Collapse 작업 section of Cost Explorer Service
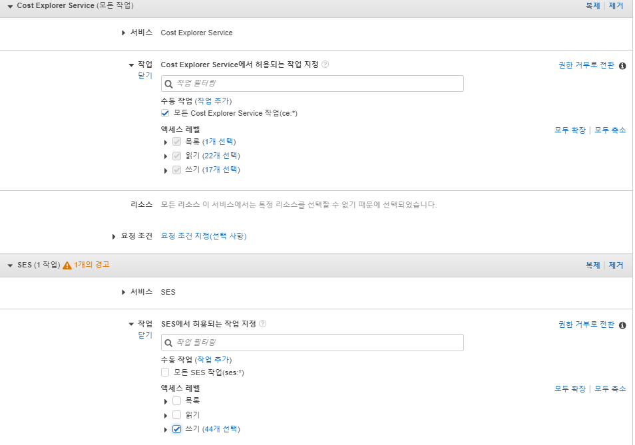 (131, 65)
